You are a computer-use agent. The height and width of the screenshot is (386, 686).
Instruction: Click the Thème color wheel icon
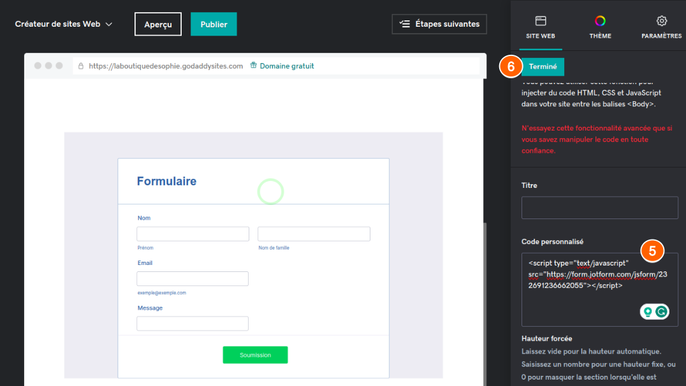[x=601, y=20]
